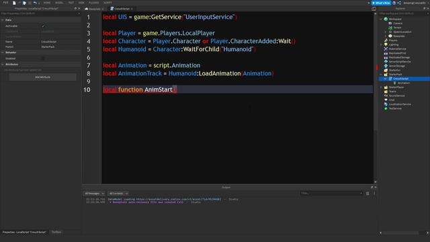Click the TestService icon in Explorer

tap(386, 108)
